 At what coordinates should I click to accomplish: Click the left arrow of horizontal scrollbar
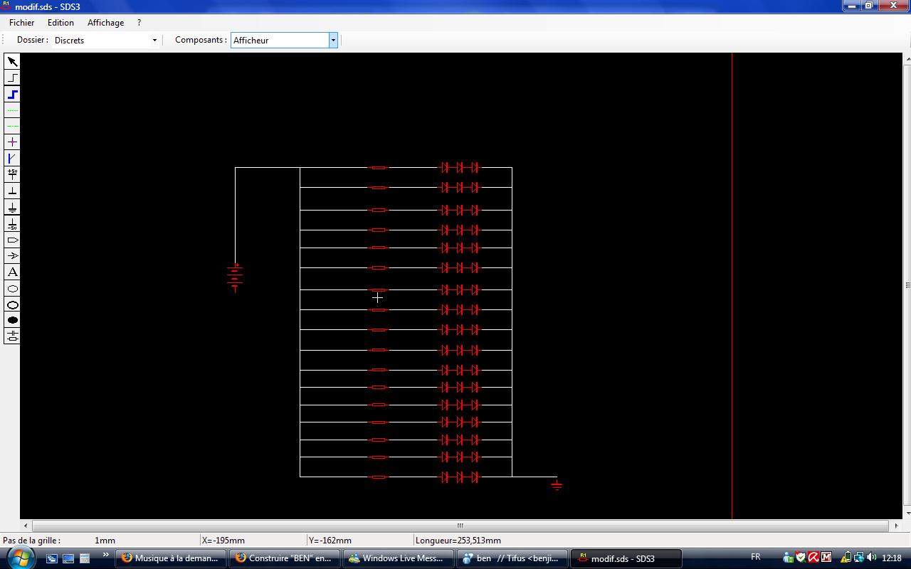[26, 526]
